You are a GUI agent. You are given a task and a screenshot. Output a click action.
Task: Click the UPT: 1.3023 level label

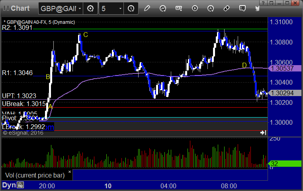19,96
